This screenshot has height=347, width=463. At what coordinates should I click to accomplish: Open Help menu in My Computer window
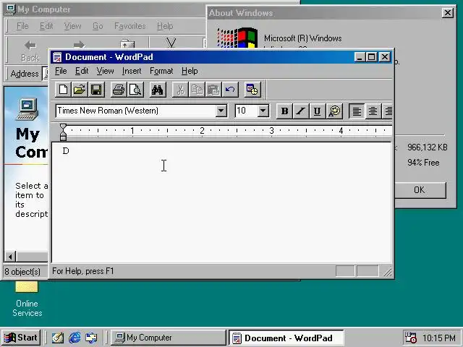165,26
